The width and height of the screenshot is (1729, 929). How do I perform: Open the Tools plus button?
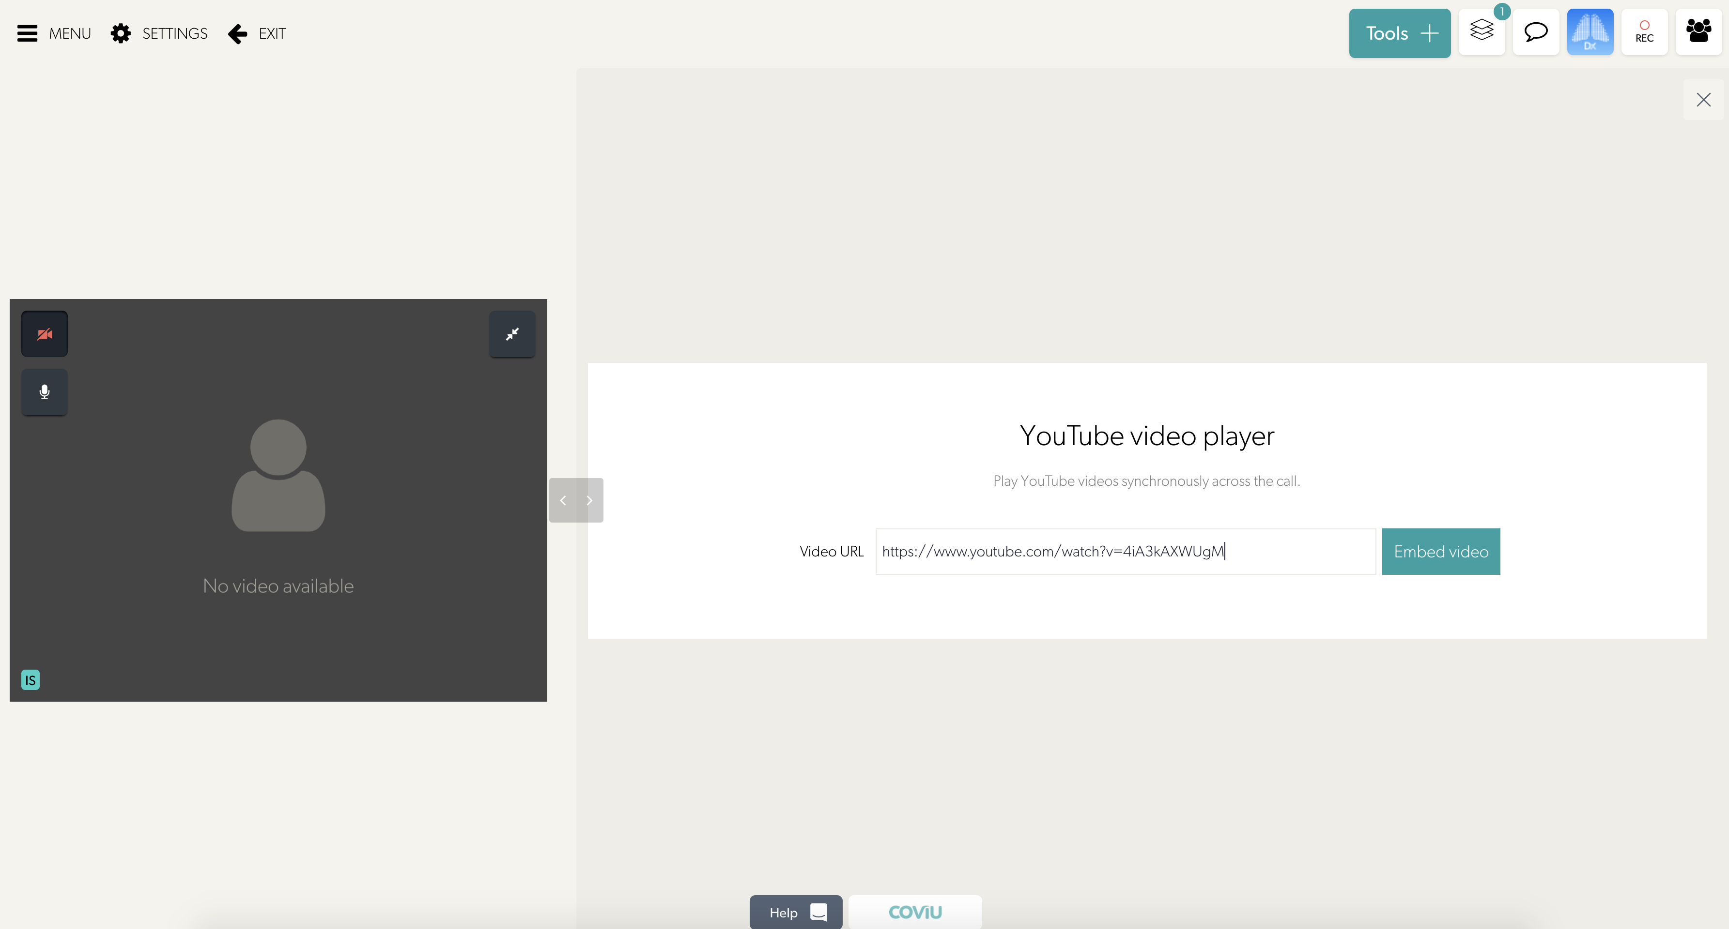(x=1400, y=33)
